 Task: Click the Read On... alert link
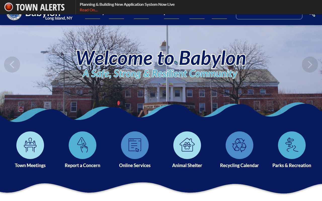click(x=89, y=10)
